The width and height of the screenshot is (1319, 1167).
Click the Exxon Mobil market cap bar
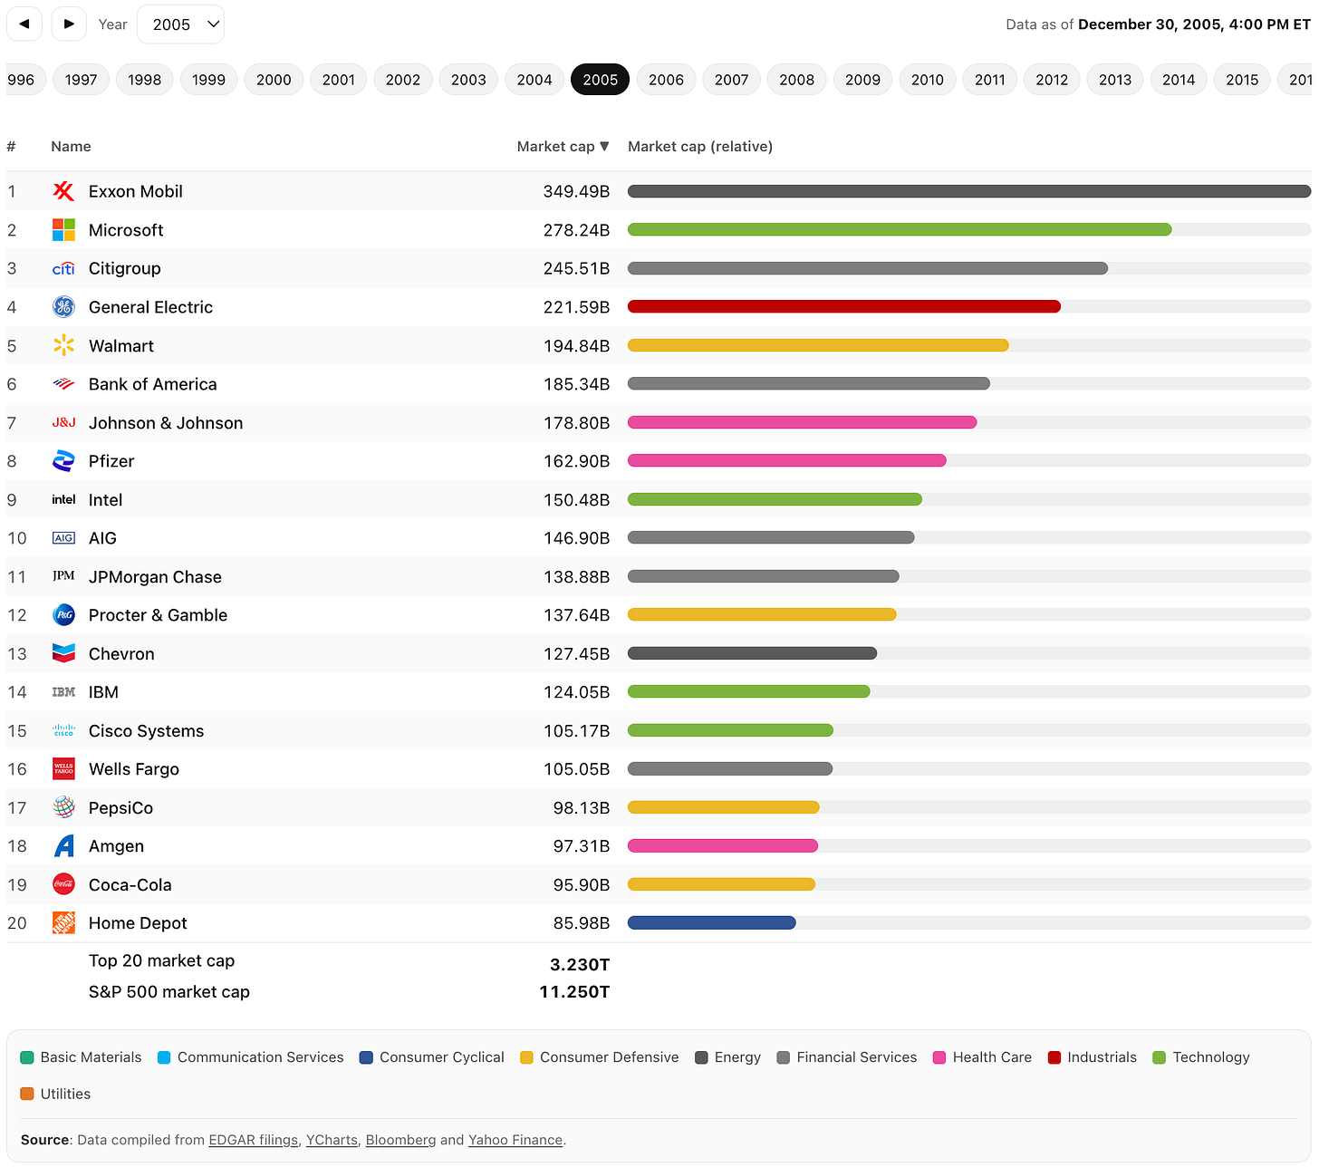[x=969, y=191]
